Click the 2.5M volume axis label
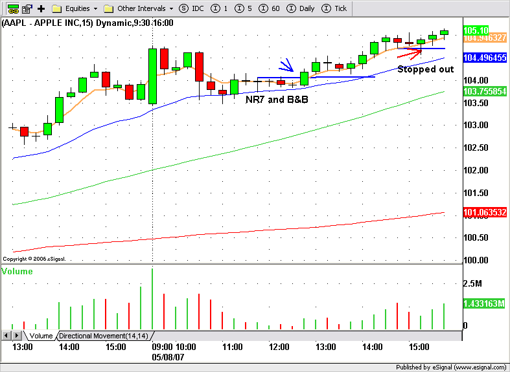510x372 pixels. (x=472, y=284)
